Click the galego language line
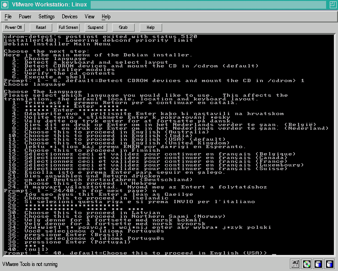Viewport: 338px width, 271px height. [x=117, y=172]
